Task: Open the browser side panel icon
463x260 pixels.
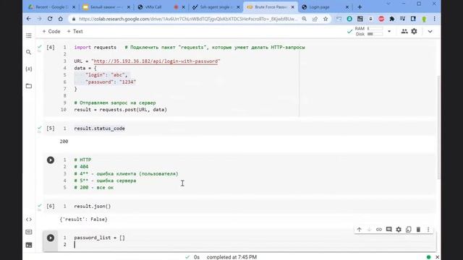Action: [413, 19]
